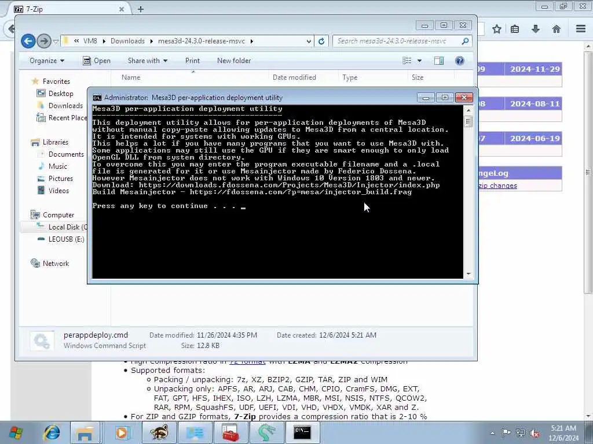Image resolution: width=593 pixels, height=444 pixels.
Task: Open the Windows Start button
Action: point(16,432)
